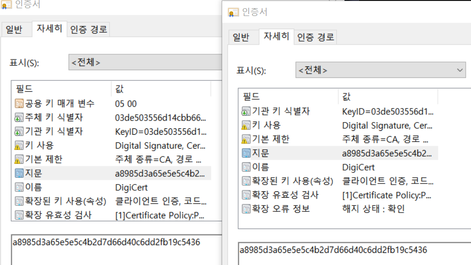Click 지문 icon in right window
Viewport: 471px width, 265px height.
246,153
